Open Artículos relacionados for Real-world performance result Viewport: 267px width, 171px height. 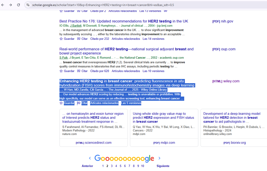(x=126, y=71)
